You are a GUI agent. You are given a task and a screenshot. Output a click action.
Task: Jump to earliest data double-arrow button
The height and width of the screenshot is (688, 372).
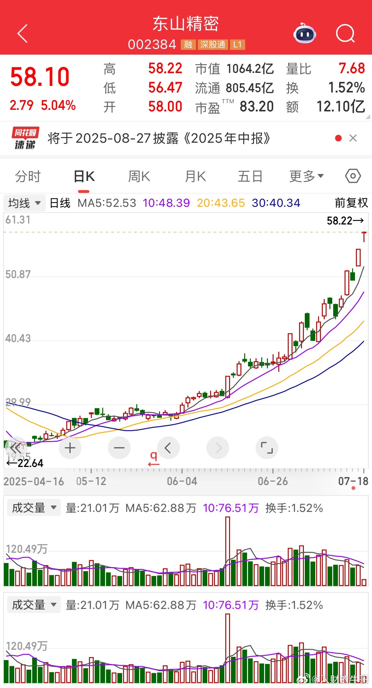pos(16,448)
